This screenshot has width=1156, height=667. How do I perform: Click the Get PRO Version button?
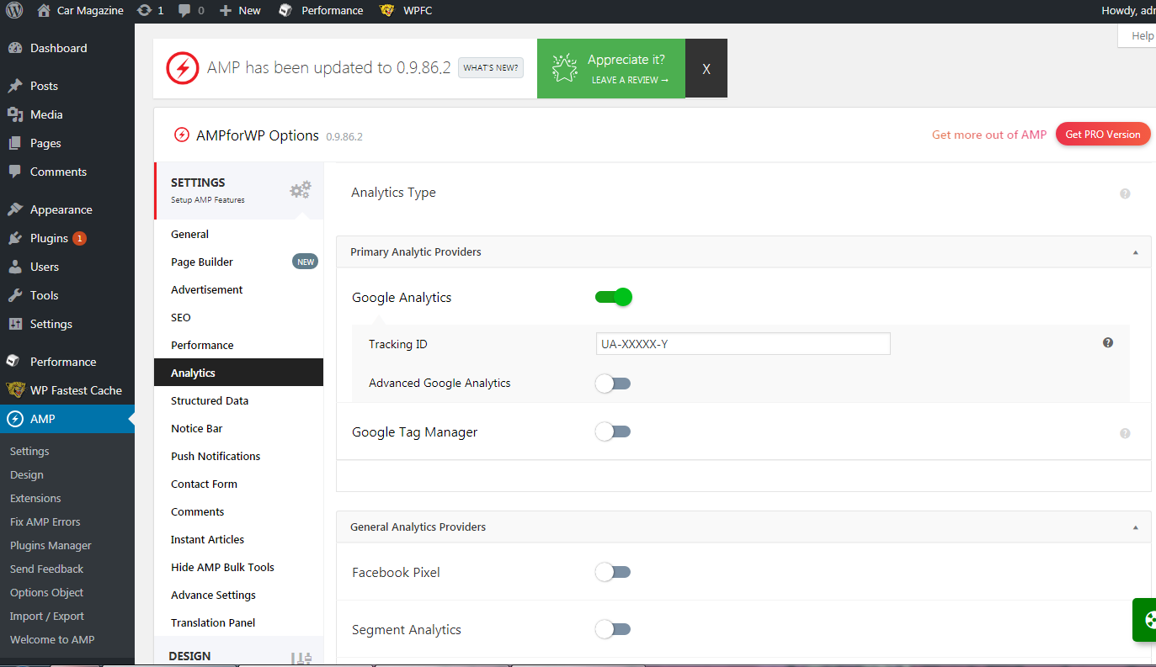coord(1102,135)
